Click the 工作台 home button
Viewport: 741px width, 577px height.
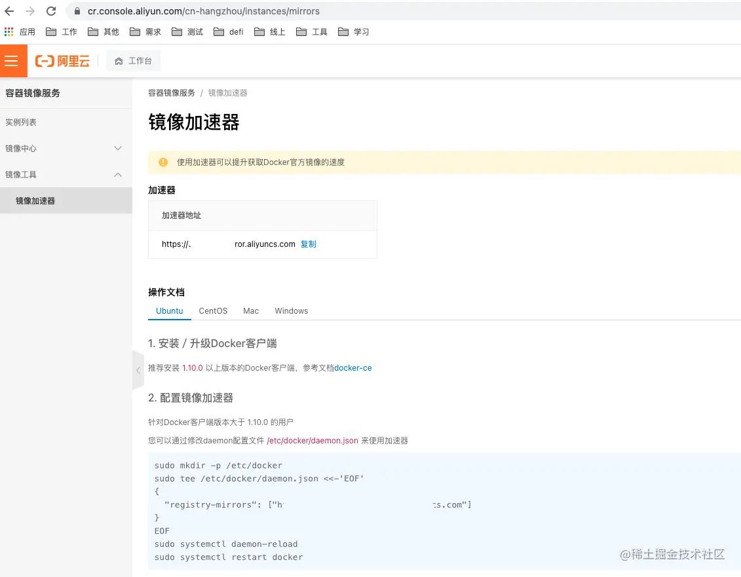tap(133, 61)
